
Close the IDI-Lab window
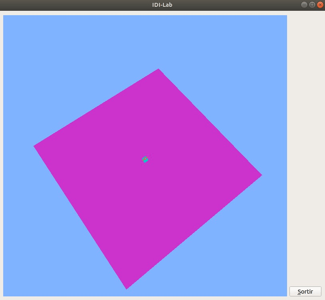320,5
